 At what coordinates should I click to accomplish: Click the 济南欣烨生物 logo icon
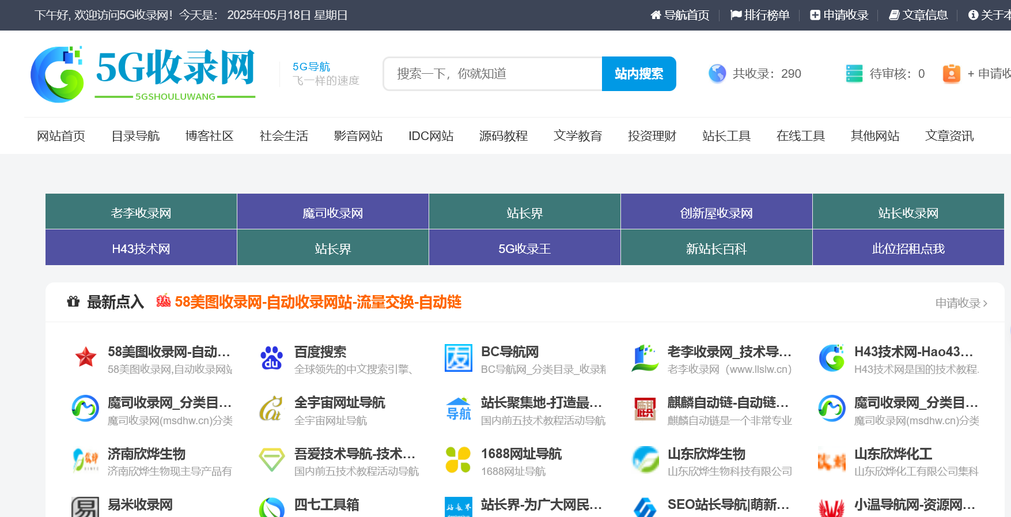(85, 459)
